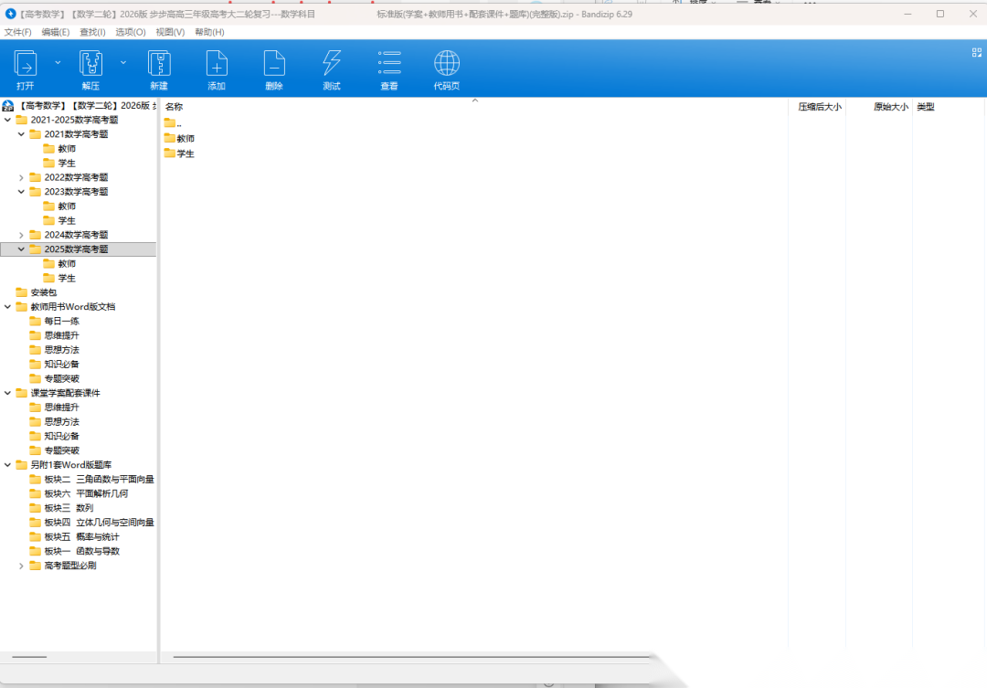987x688 pixels.
Task: Click the 删除 (Delete) toolbar icon
Action: [274, 64]
